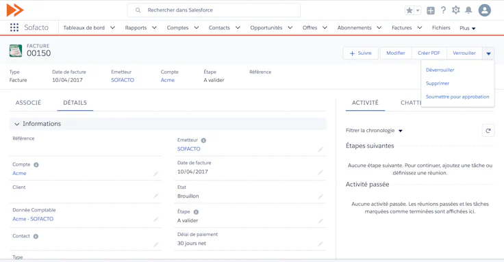
Task: Open the user profile avatar
Action: pos(484,10)
